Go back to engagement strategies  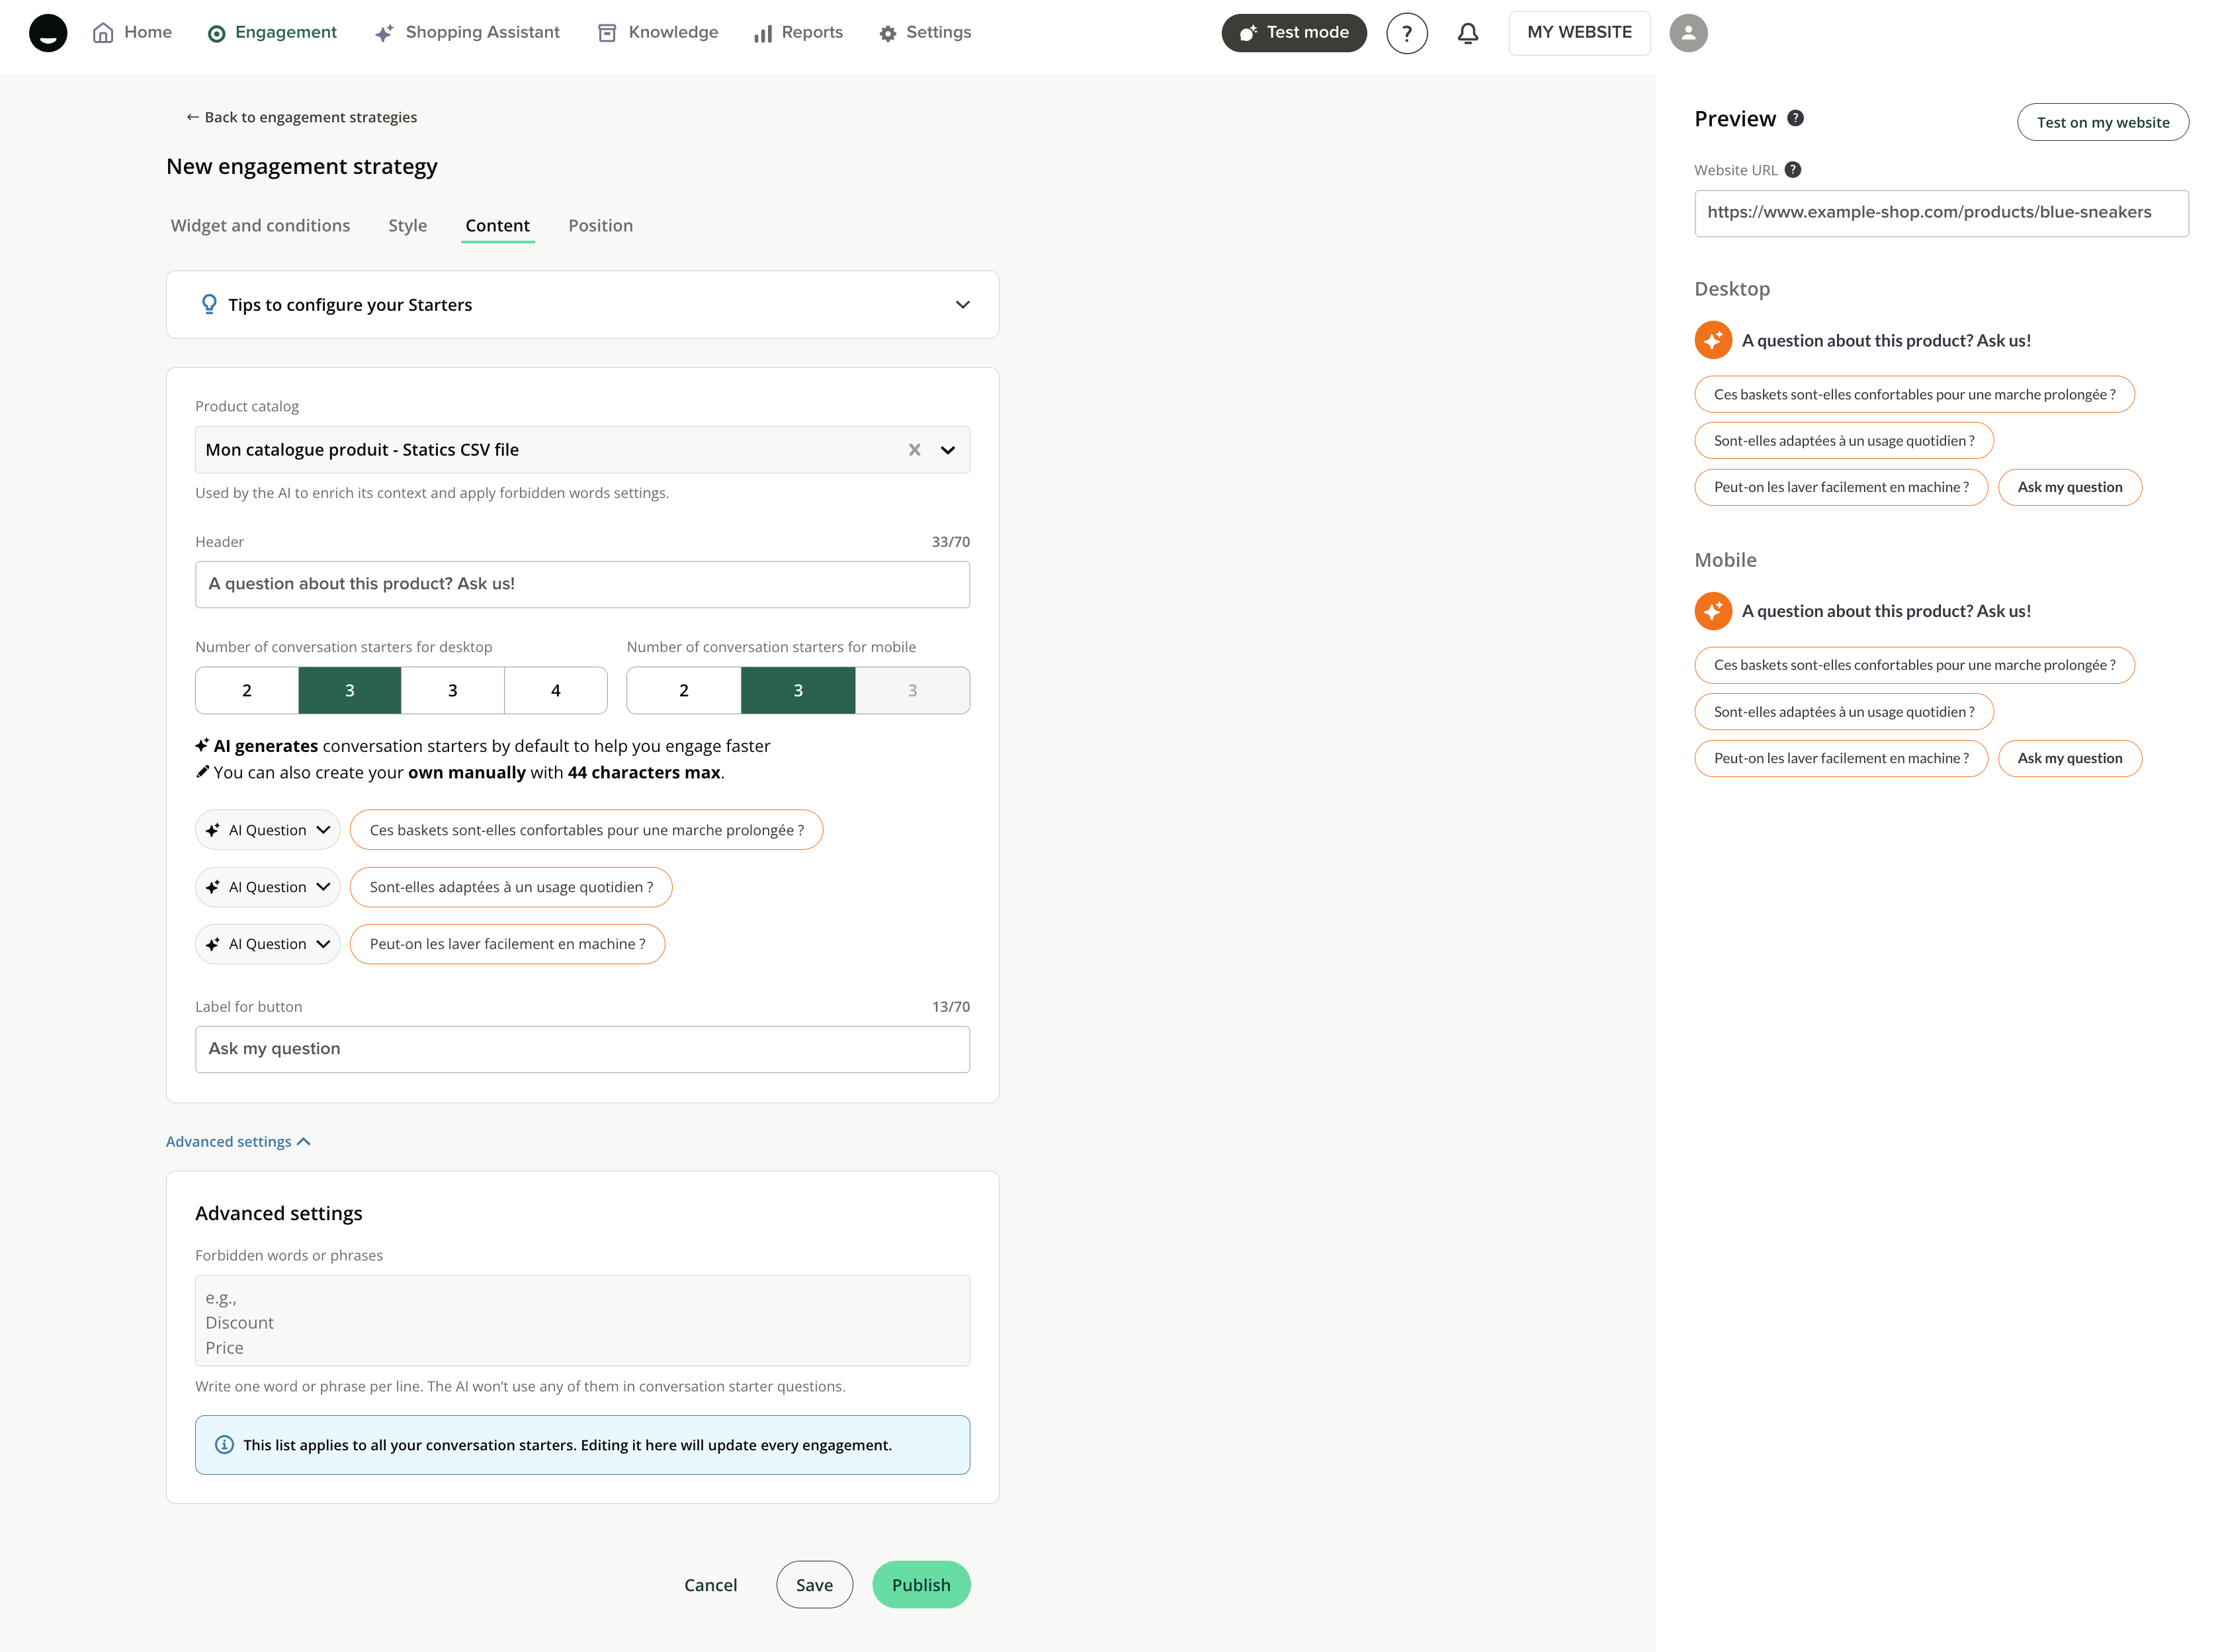301,117
